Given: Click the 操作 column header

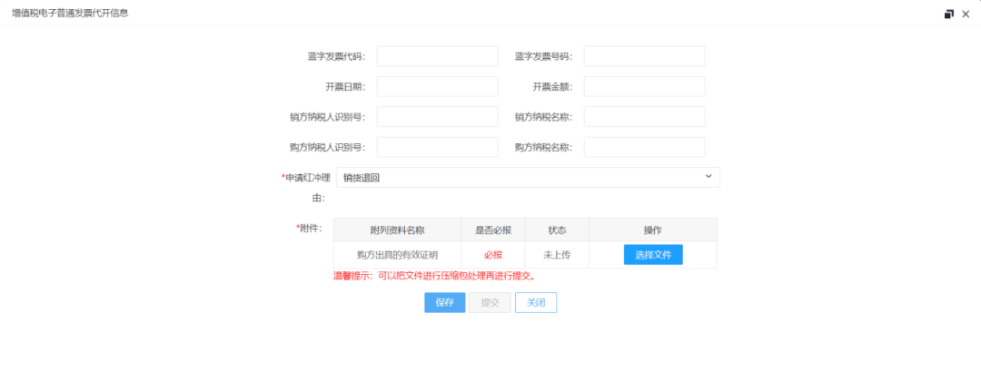Looking at the screenshot, I should pyautogui.click(x=653, y=230).
